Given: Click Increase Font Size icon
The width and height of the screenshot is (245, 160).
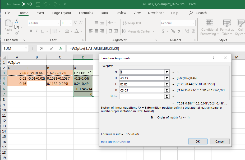Looking at the screenshot, I should click(x=75, y=23).
